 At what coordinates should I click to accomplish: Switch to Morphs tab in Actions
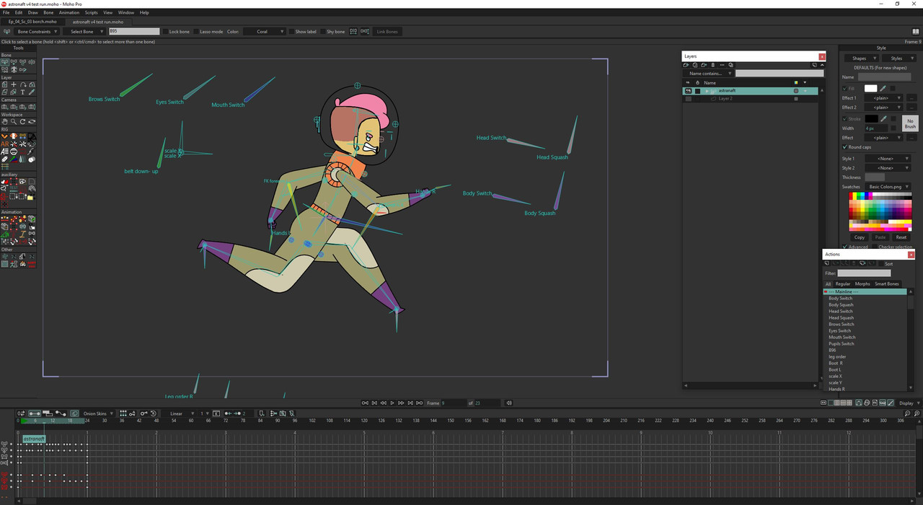(x=862, y=284)
